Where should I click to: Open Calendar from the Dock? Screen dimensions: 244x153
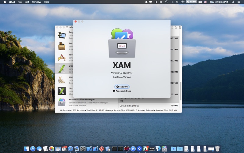(64, 149)
